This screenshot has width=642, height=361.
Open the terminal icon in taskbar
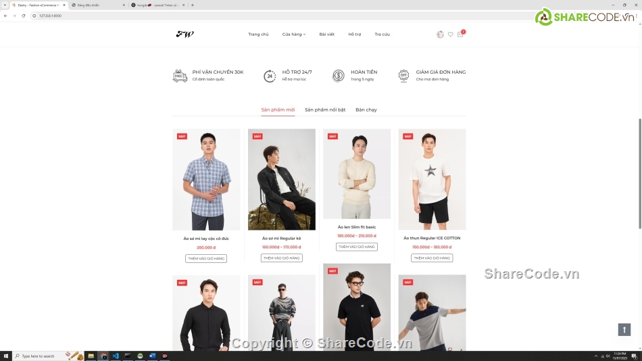(128, 356)
